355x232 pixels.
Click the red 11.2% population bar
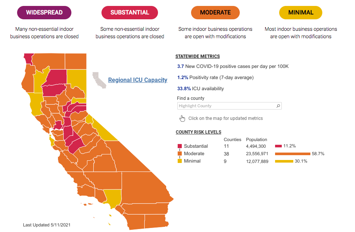click(278, 146)
